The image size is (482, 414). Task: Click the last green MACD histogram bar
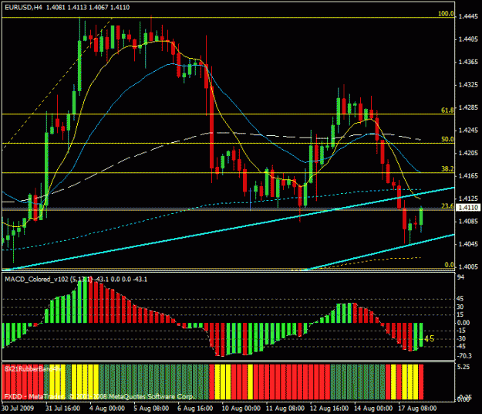(x=421, y=334)
